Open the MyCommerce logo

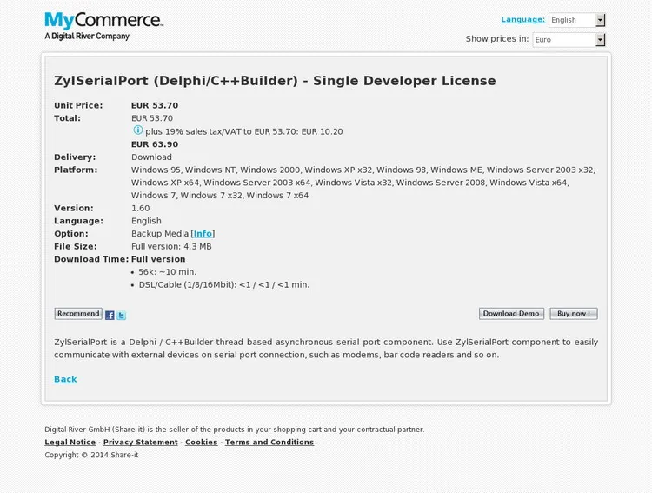tap(104, 26)
